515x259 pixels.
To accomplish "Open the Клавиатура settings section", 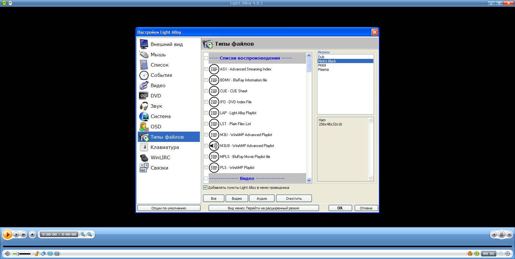I will (x=164, y=147).
